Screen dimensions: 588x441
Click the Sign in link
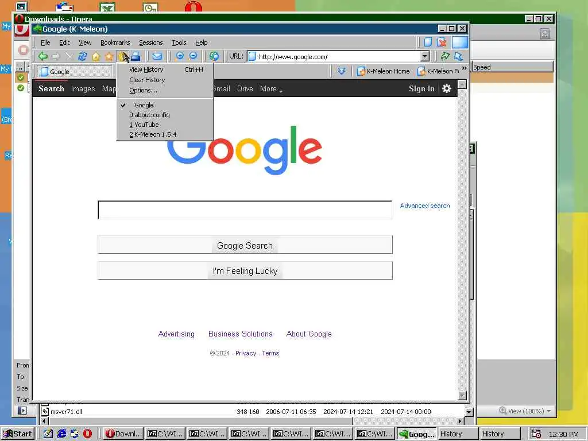421,88
